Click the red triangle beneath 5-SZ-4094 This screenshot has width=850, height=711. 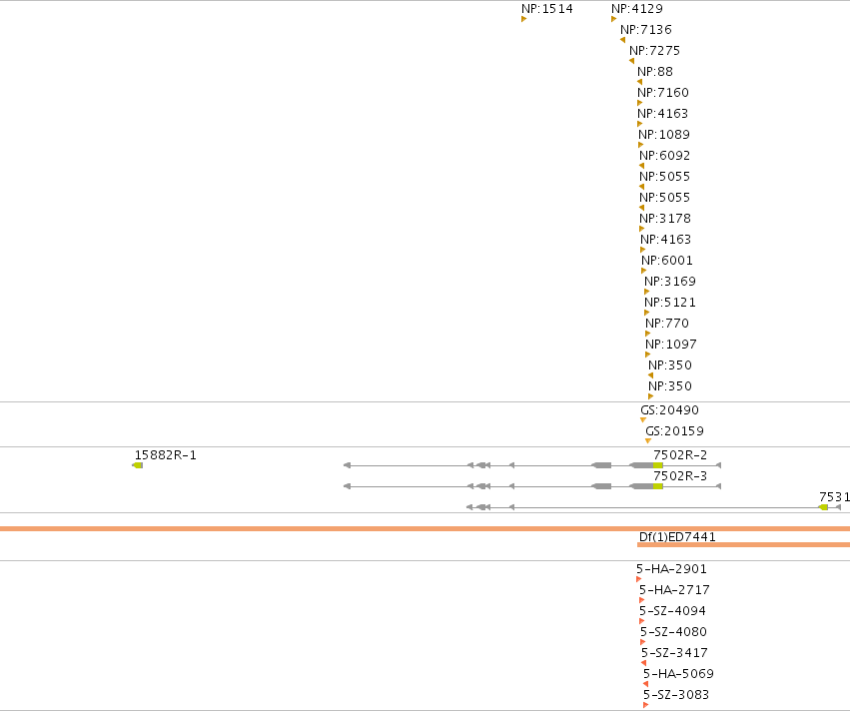[x=642, y=621]
